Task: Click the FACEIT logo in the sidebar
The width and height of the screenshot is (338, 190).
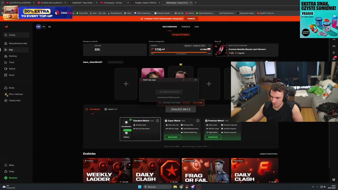Action: pos(6,26)
